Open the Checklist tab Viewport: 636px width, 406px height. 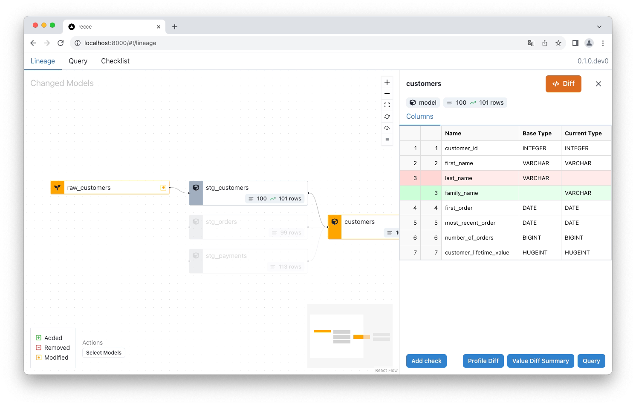(x=115, y=61)
